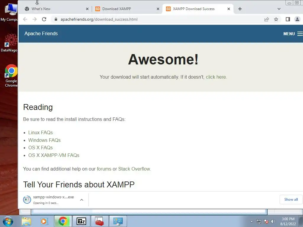
Task: Click the Apache Friends site logo
Action: (41, 34)
